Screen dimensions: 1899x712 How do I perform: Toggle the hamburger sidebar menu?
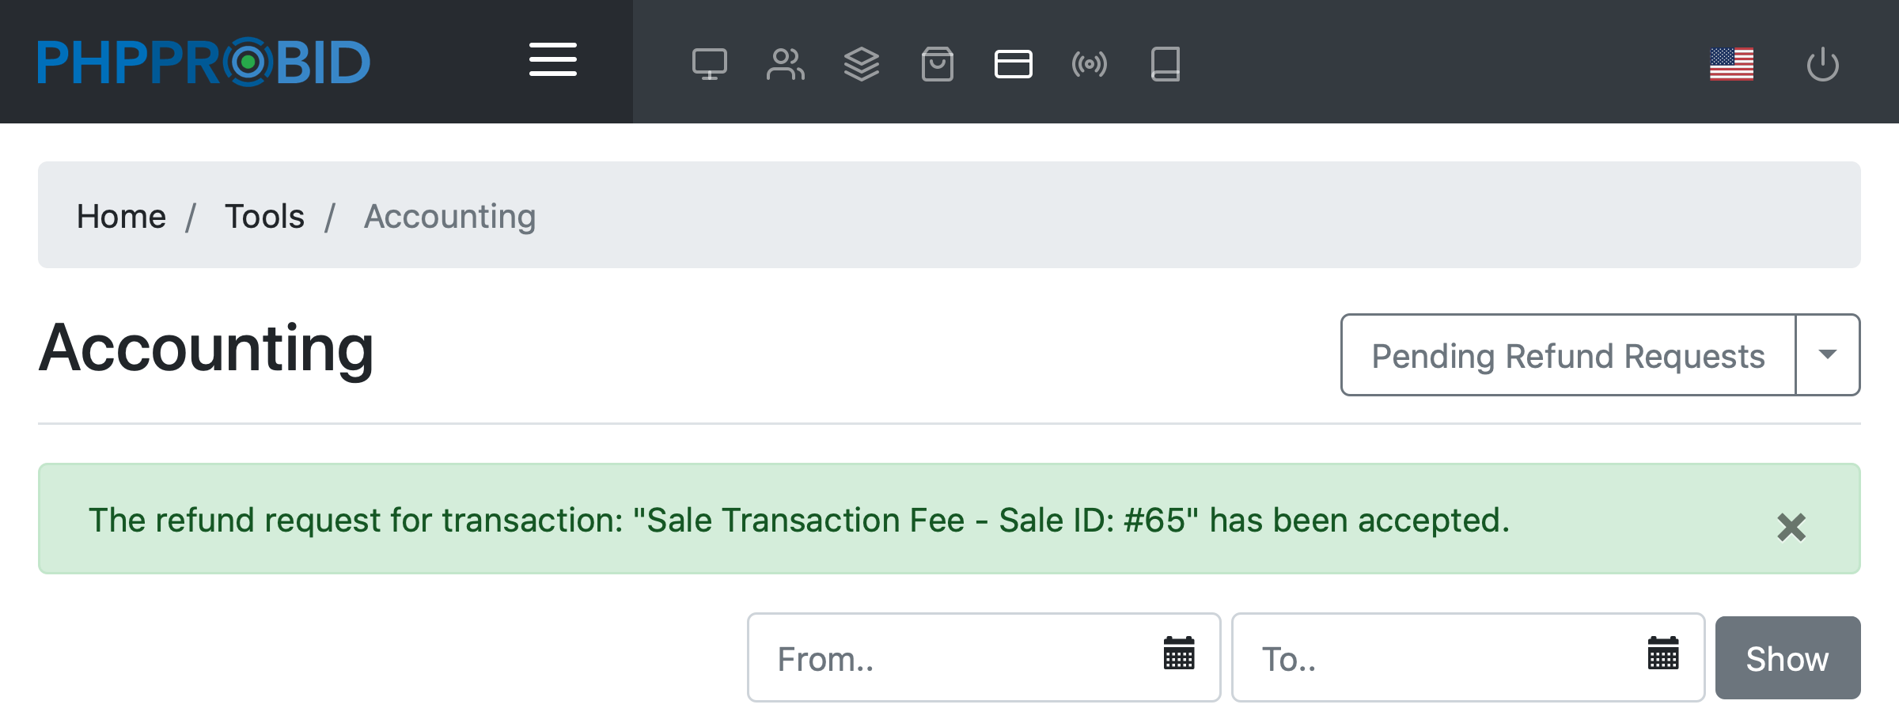pos(552,60)
